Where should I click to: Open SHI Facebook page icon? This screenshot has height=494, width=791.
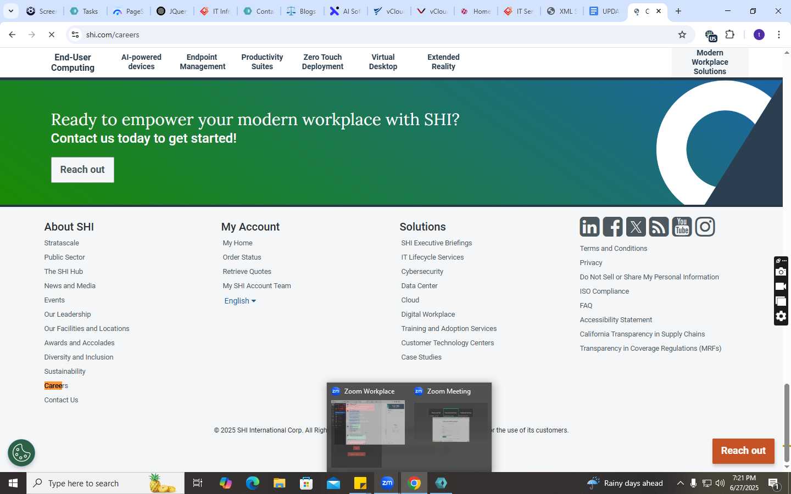(x=612, y=227)
